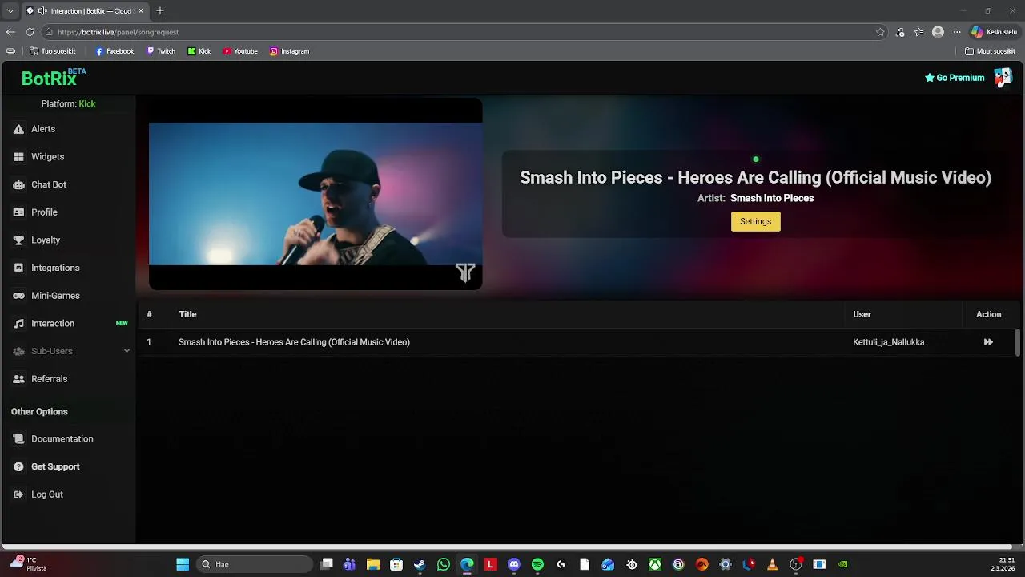Open Steam from the taskbar
This screenshot has width=1025, height=577.
pyautogui.click(x=420, y=564)
